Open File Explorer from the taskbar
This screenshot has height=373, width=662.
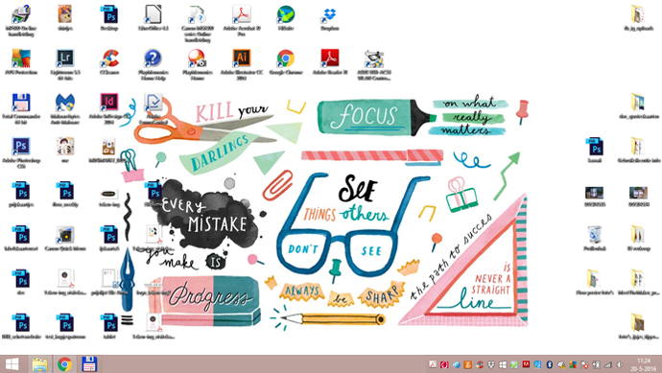tap(40, 364)
